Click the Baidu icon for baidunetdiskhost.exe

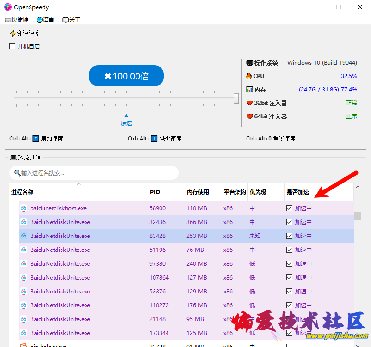(x=24, y=208)
